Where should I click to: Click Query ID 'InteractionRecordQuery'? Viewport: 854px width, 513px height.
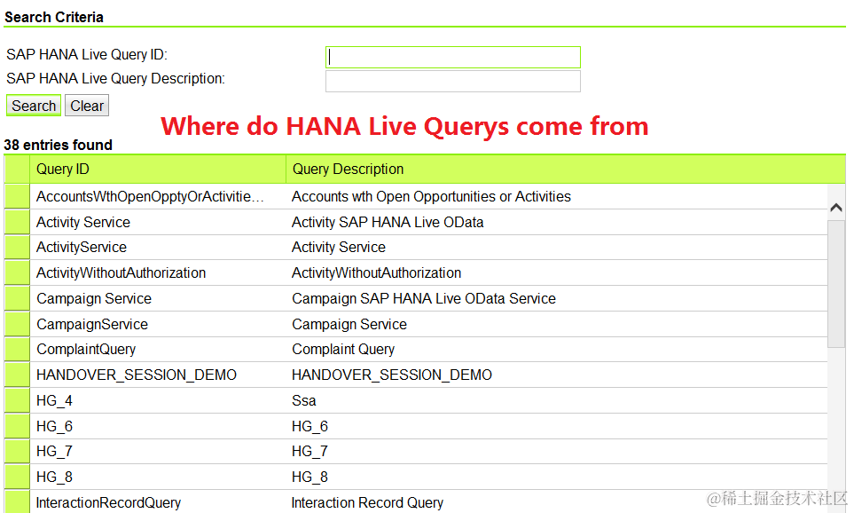108,502
